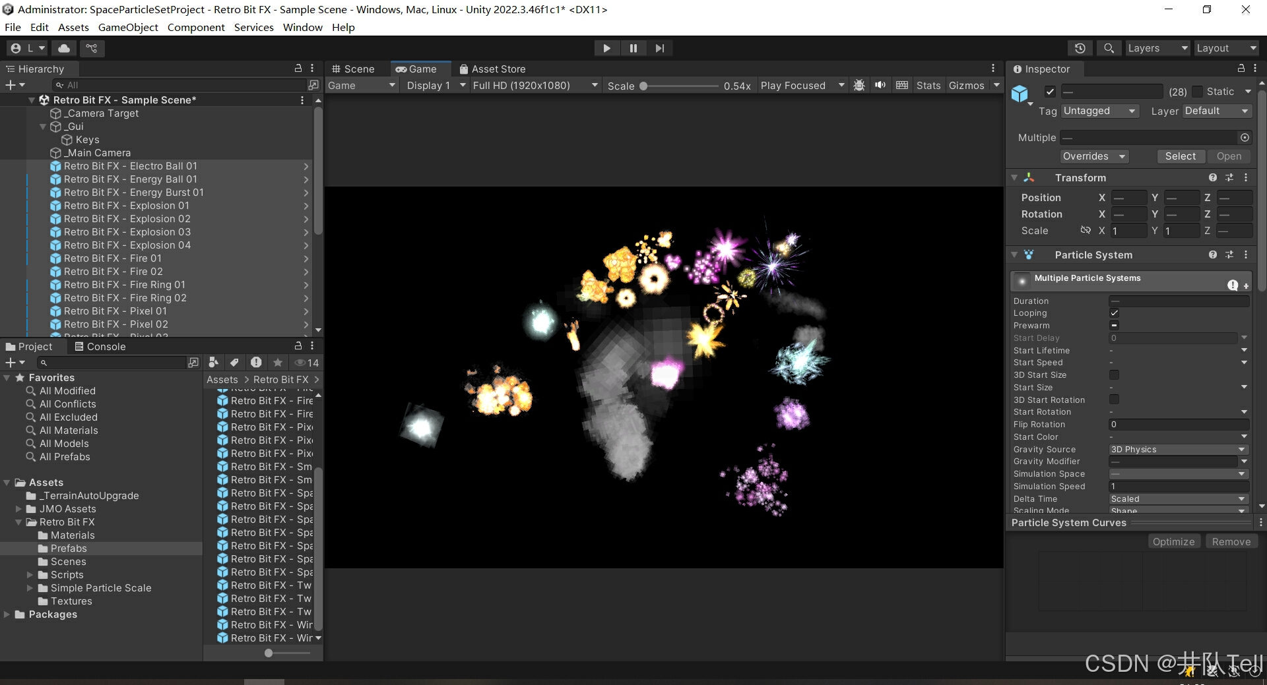The width and height of the screenshot is (1267, 685).
Task: Toggle the Stats overlay in Game view
Action: pos(928,86)
